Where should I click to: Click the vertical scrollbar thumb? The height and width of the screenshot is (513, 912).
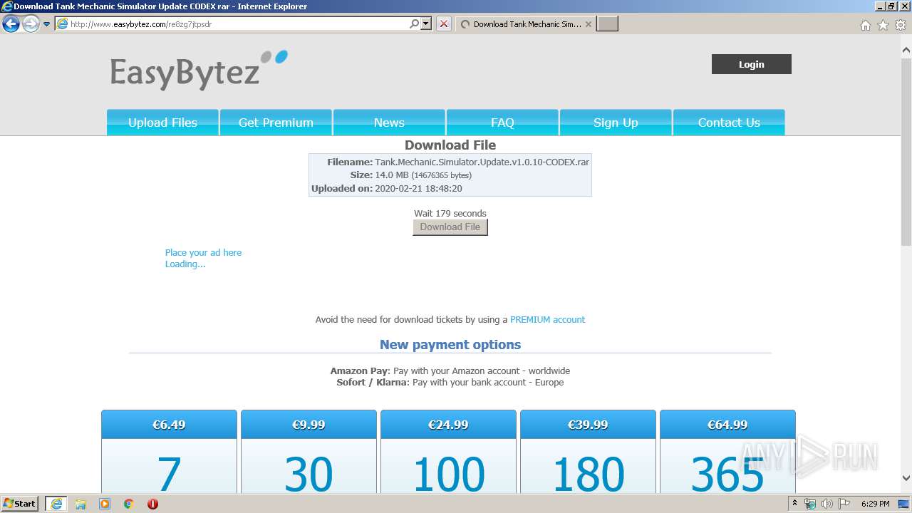point(906,152)
